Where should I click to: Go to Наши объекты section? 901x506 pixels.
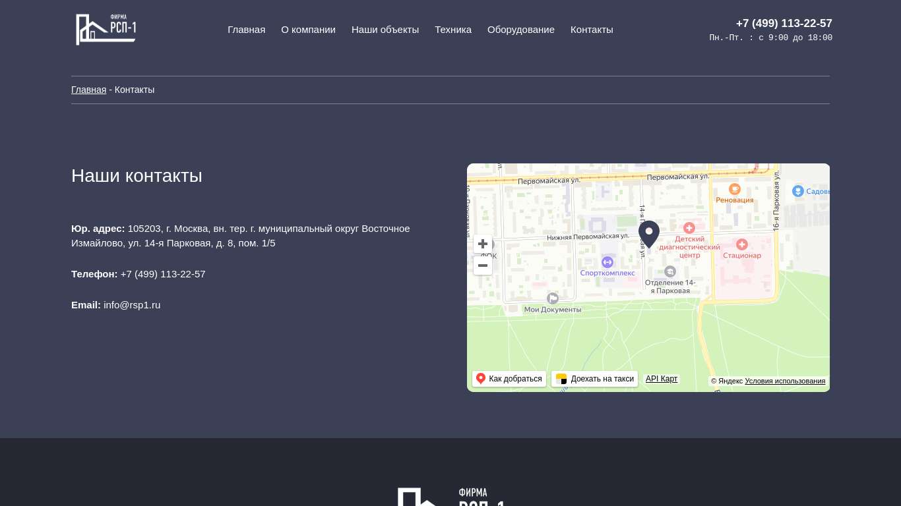pos(385,30)
